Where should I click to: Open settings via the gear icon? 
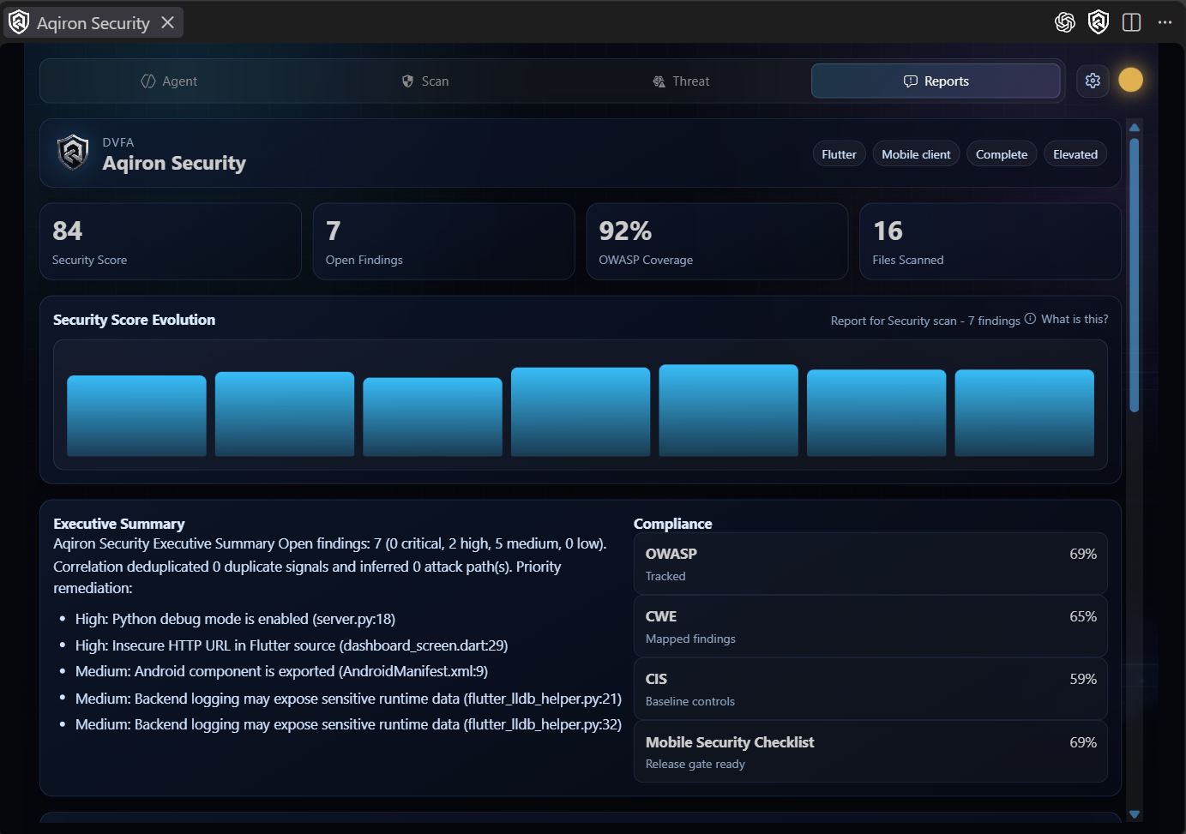1093,81
